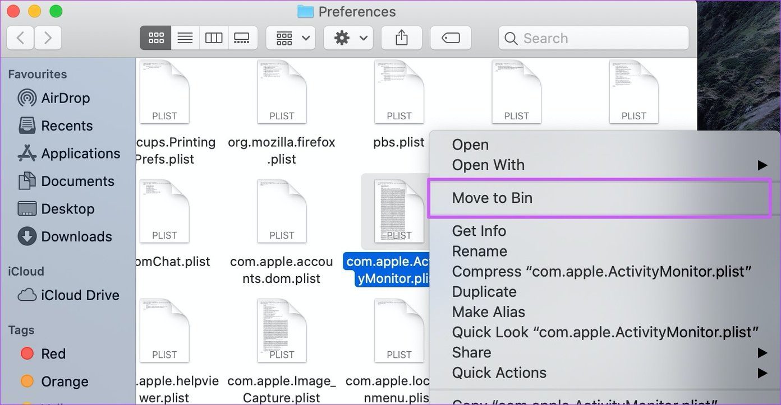This screenshot has height=405, width=781.
Task: Select the pbs.plist file icon
Action: coord(399,92)
